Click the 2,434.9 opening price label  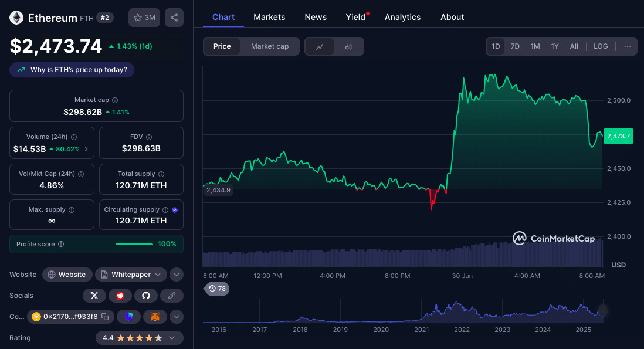(x=218, y=190)
